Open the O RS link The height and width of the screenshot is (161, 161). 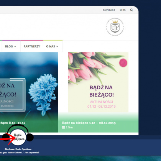click(x=123, y=10)
